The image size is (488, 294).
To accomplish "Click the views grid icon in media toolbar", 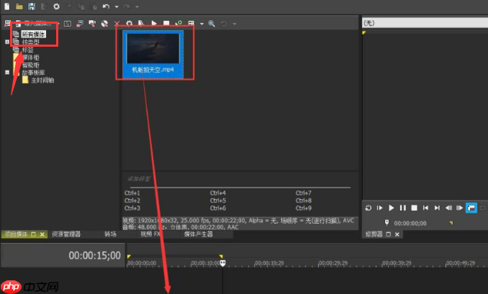I will tap(191, 24).
